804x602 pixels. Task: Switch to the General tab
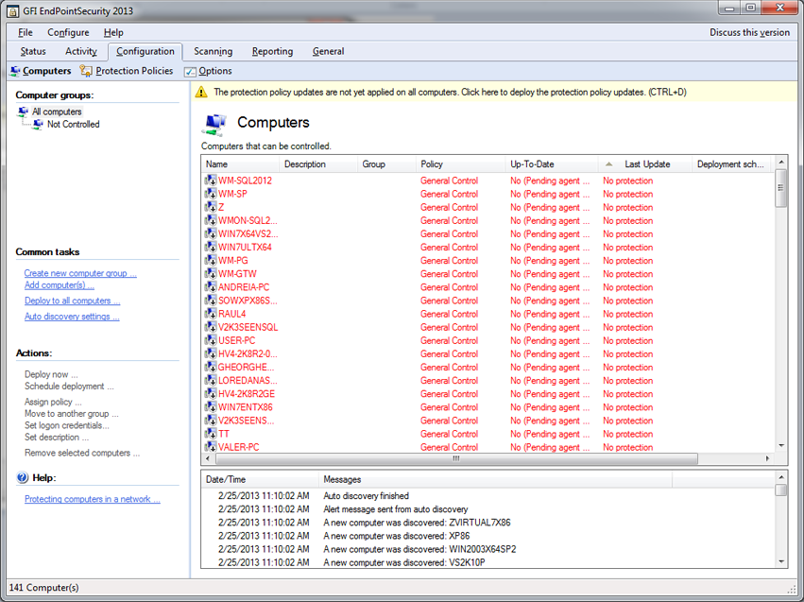328,51
